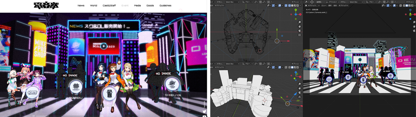
Task: Open オプション dropdown in right camera viewport
Action: coord(411,2)
